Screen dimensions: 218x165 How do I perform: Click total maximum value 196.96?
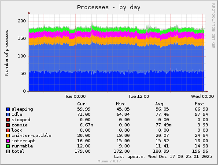200,151
